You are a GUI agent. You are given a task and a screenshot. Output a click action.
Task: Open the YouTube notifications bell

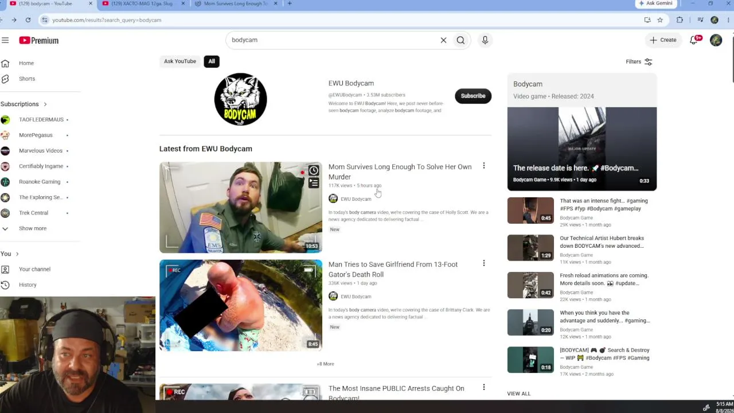(694, 40)
